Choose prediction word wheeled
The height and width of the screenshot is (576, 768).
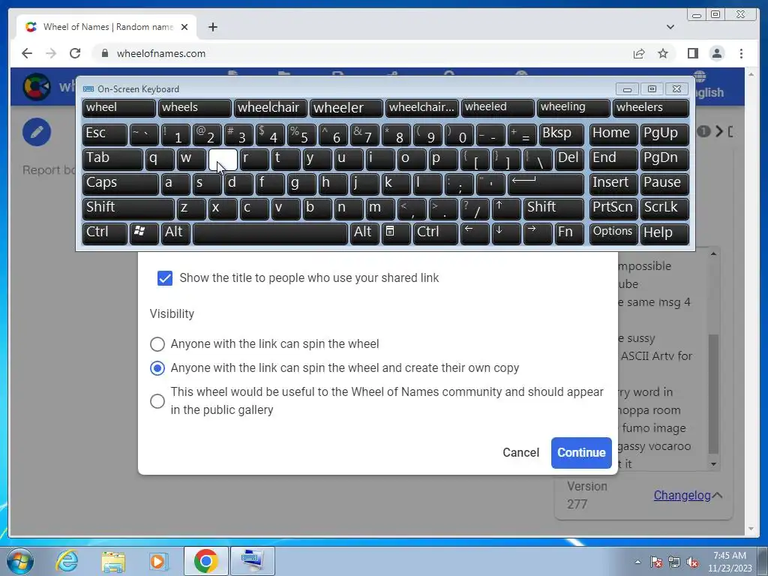coord(498,108)
